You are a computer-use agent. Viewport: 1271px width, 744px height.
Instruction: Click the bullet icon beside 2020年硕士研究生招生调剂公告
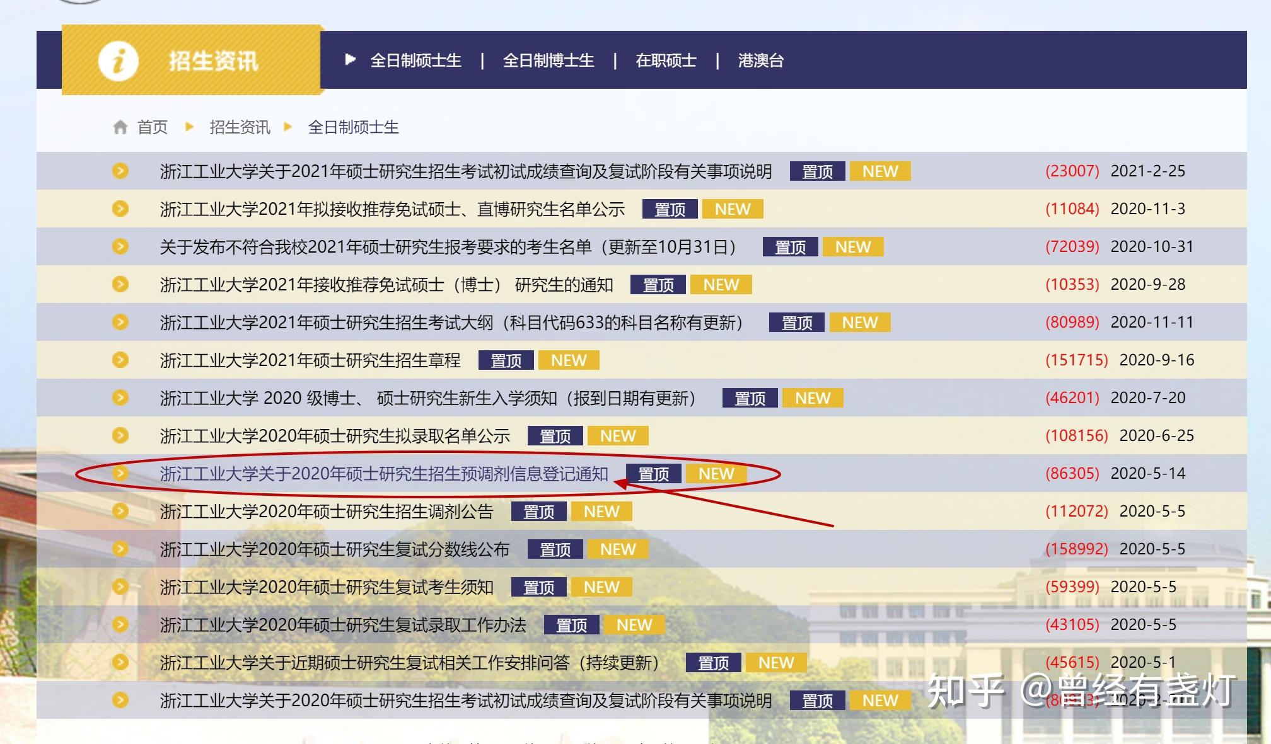point(120,511)
